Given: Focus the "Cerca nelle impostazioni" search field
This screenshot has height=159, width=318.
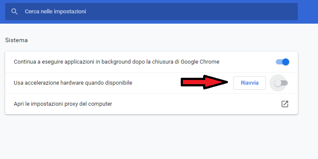Looking at the screenshot, I should pyautogui.click(x=151, y=12).
